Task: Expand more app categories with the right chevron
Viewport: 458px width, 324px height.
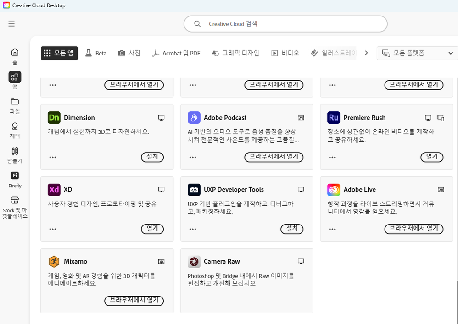Action: pyautogui.click(x=366, y=53)
